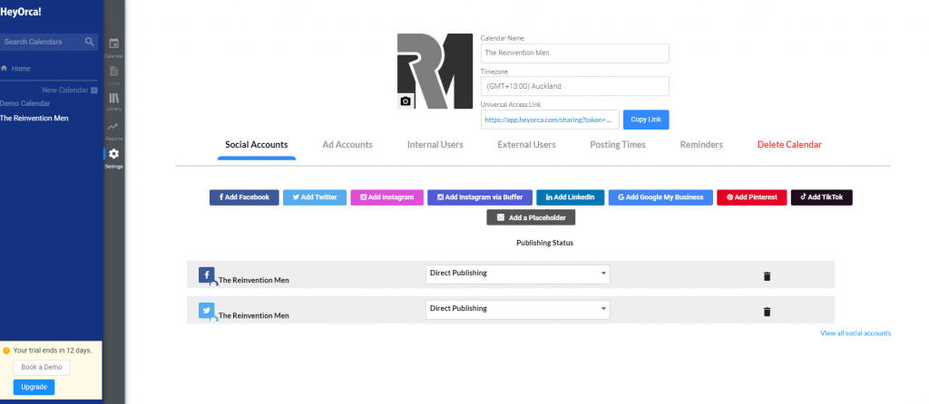Delete The Reinvention Men Facebook account

point(767,276)
